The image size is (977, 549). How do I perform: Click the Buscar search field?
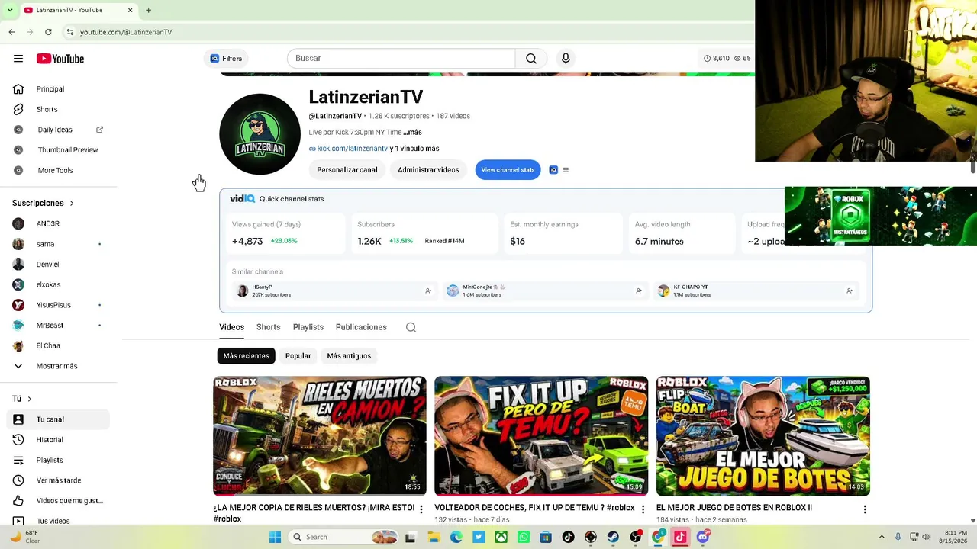(401, 59)
